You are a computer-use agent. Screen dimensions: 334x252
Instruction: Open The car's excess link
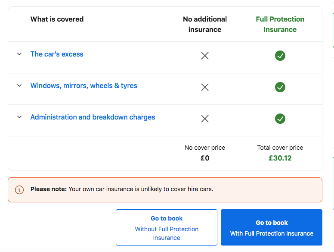(57, 54)
